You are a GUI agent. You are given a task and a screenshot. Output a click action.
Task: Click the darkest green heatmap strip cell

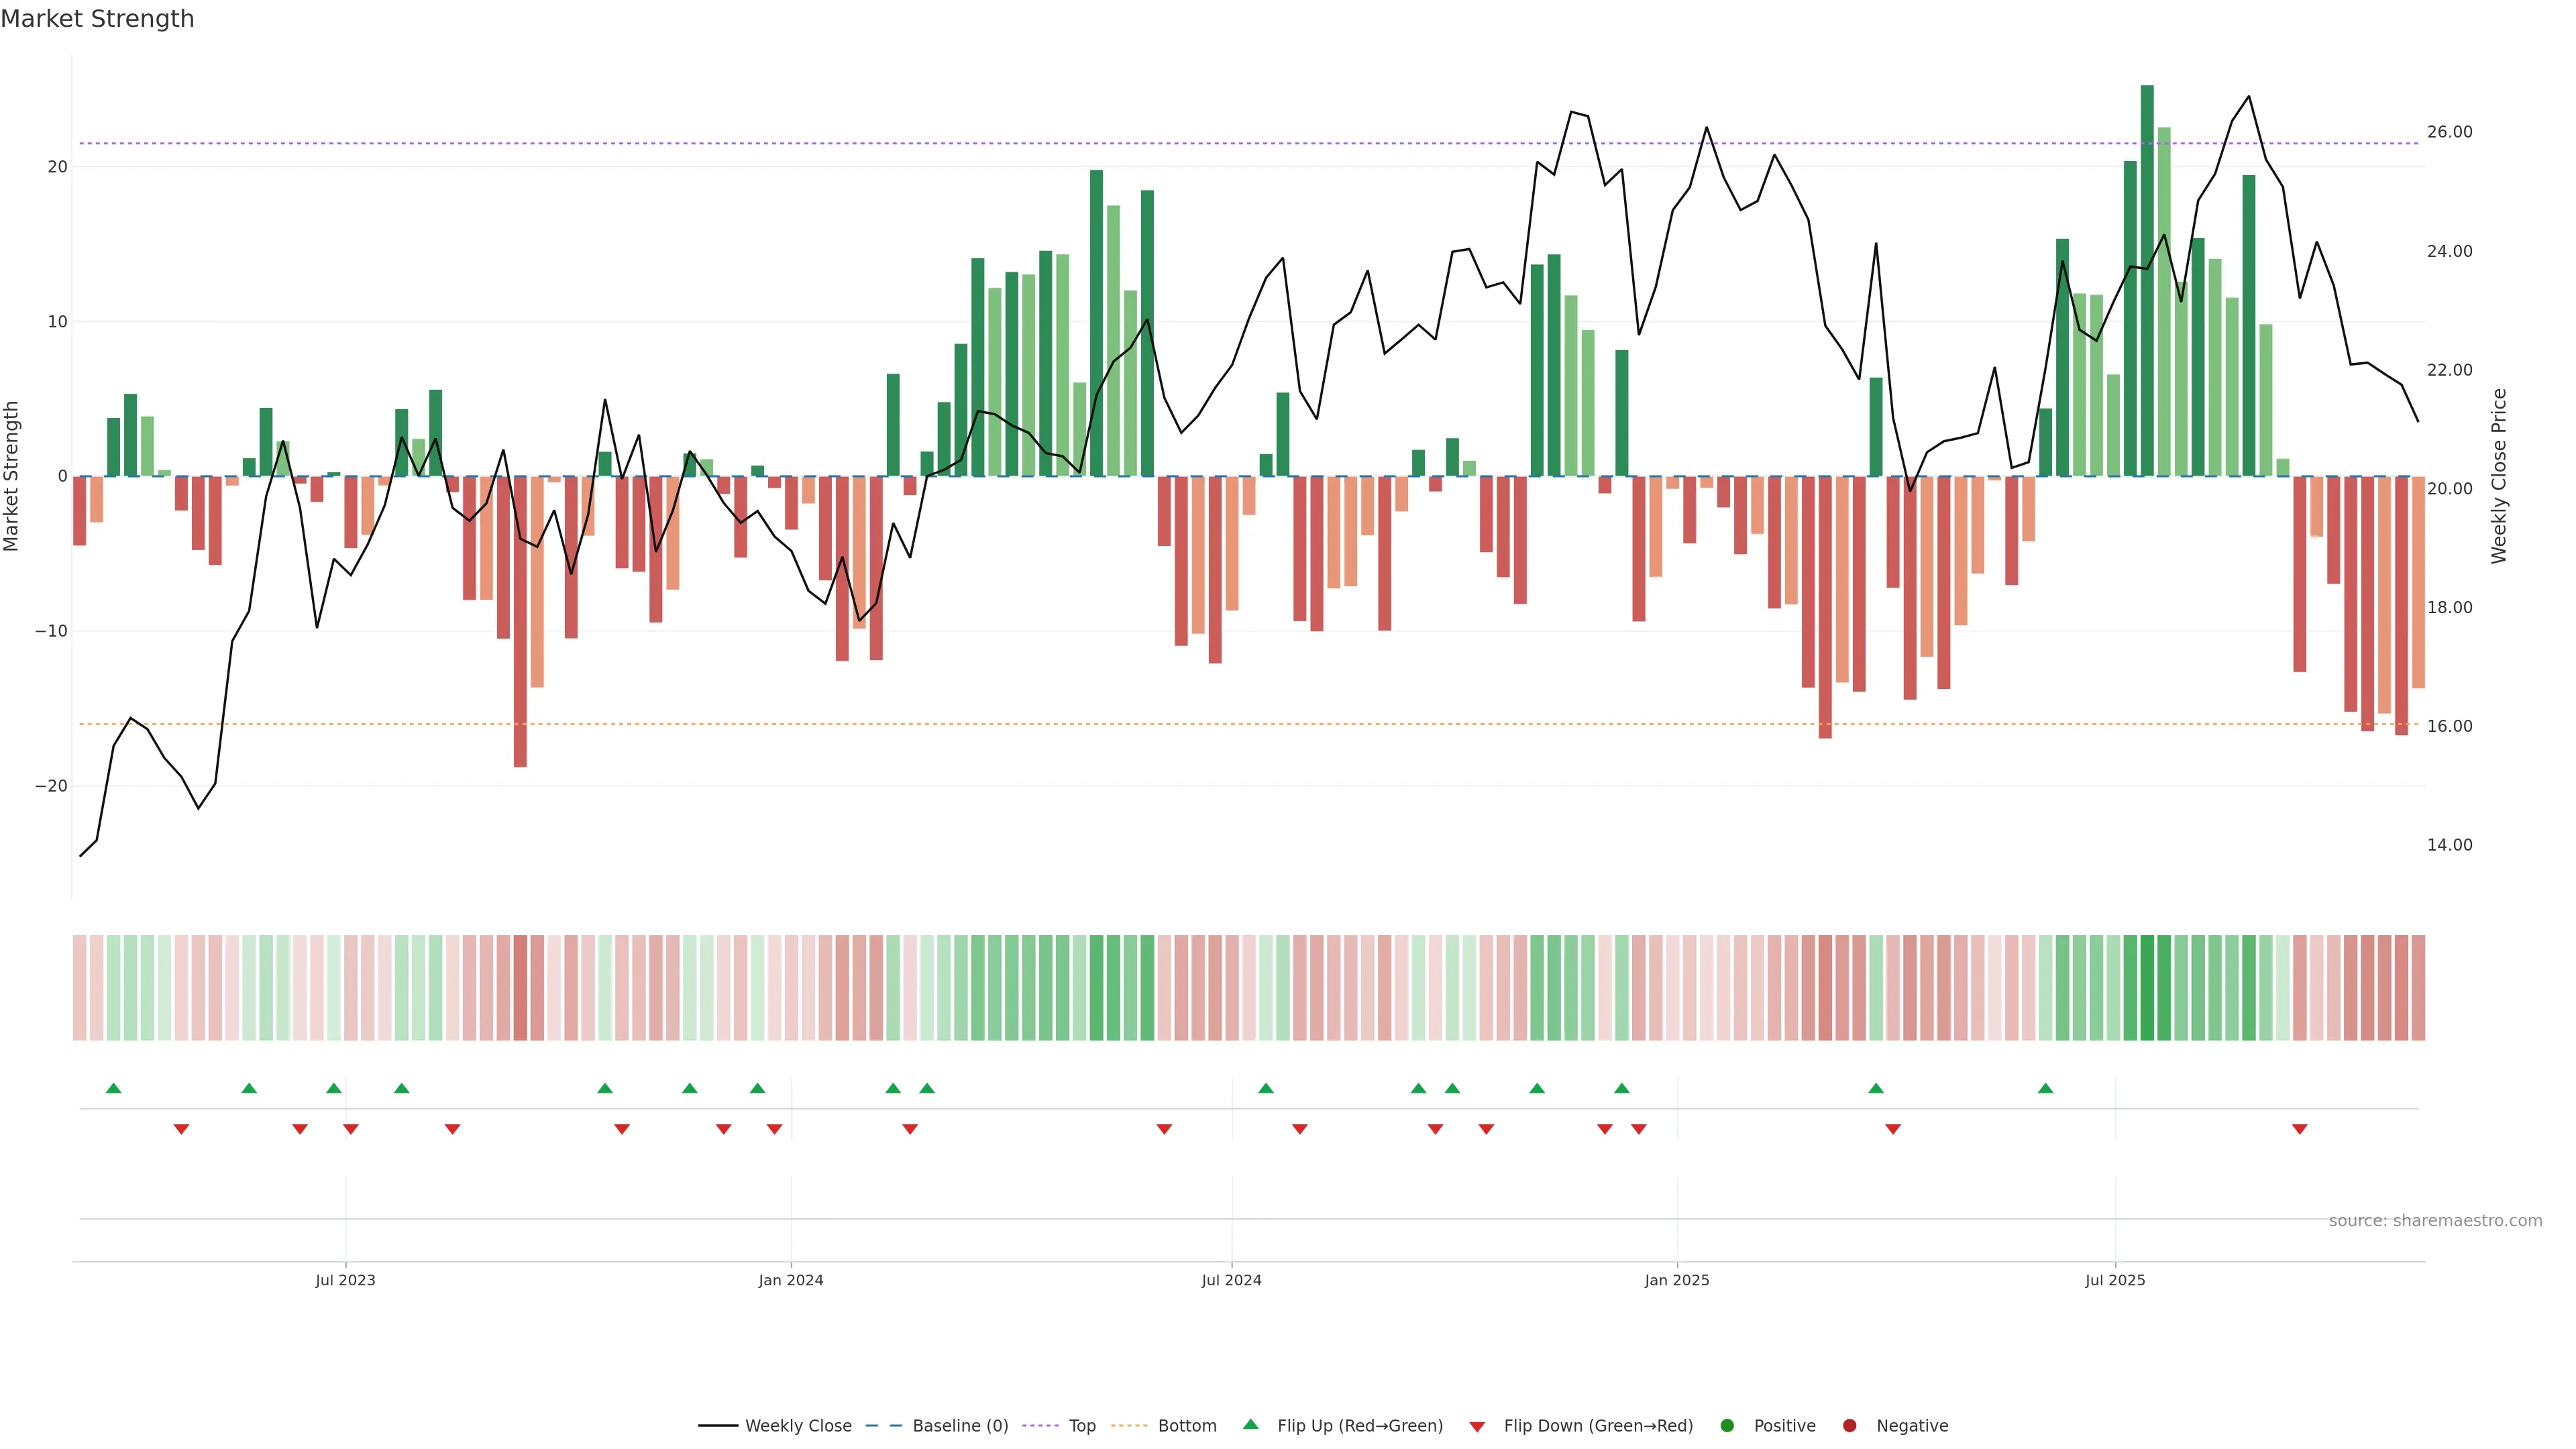[2147, 988]
